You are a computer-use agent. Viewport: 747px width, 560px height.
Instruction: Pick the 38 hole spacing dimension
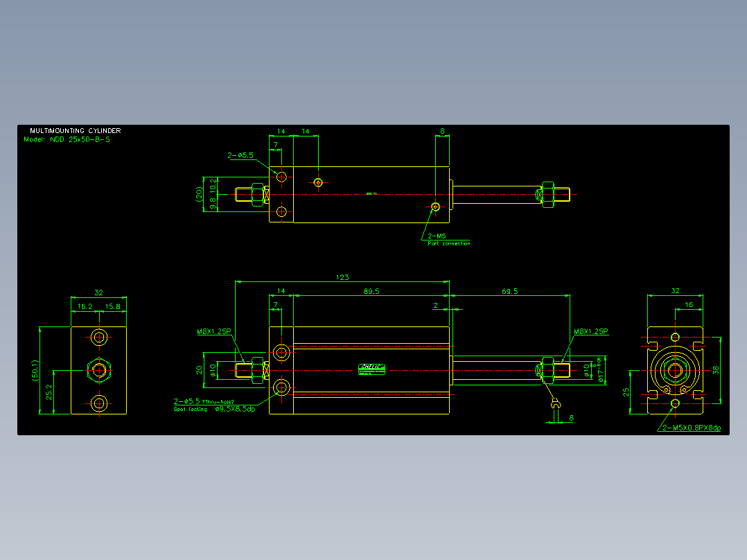point(716,370)
